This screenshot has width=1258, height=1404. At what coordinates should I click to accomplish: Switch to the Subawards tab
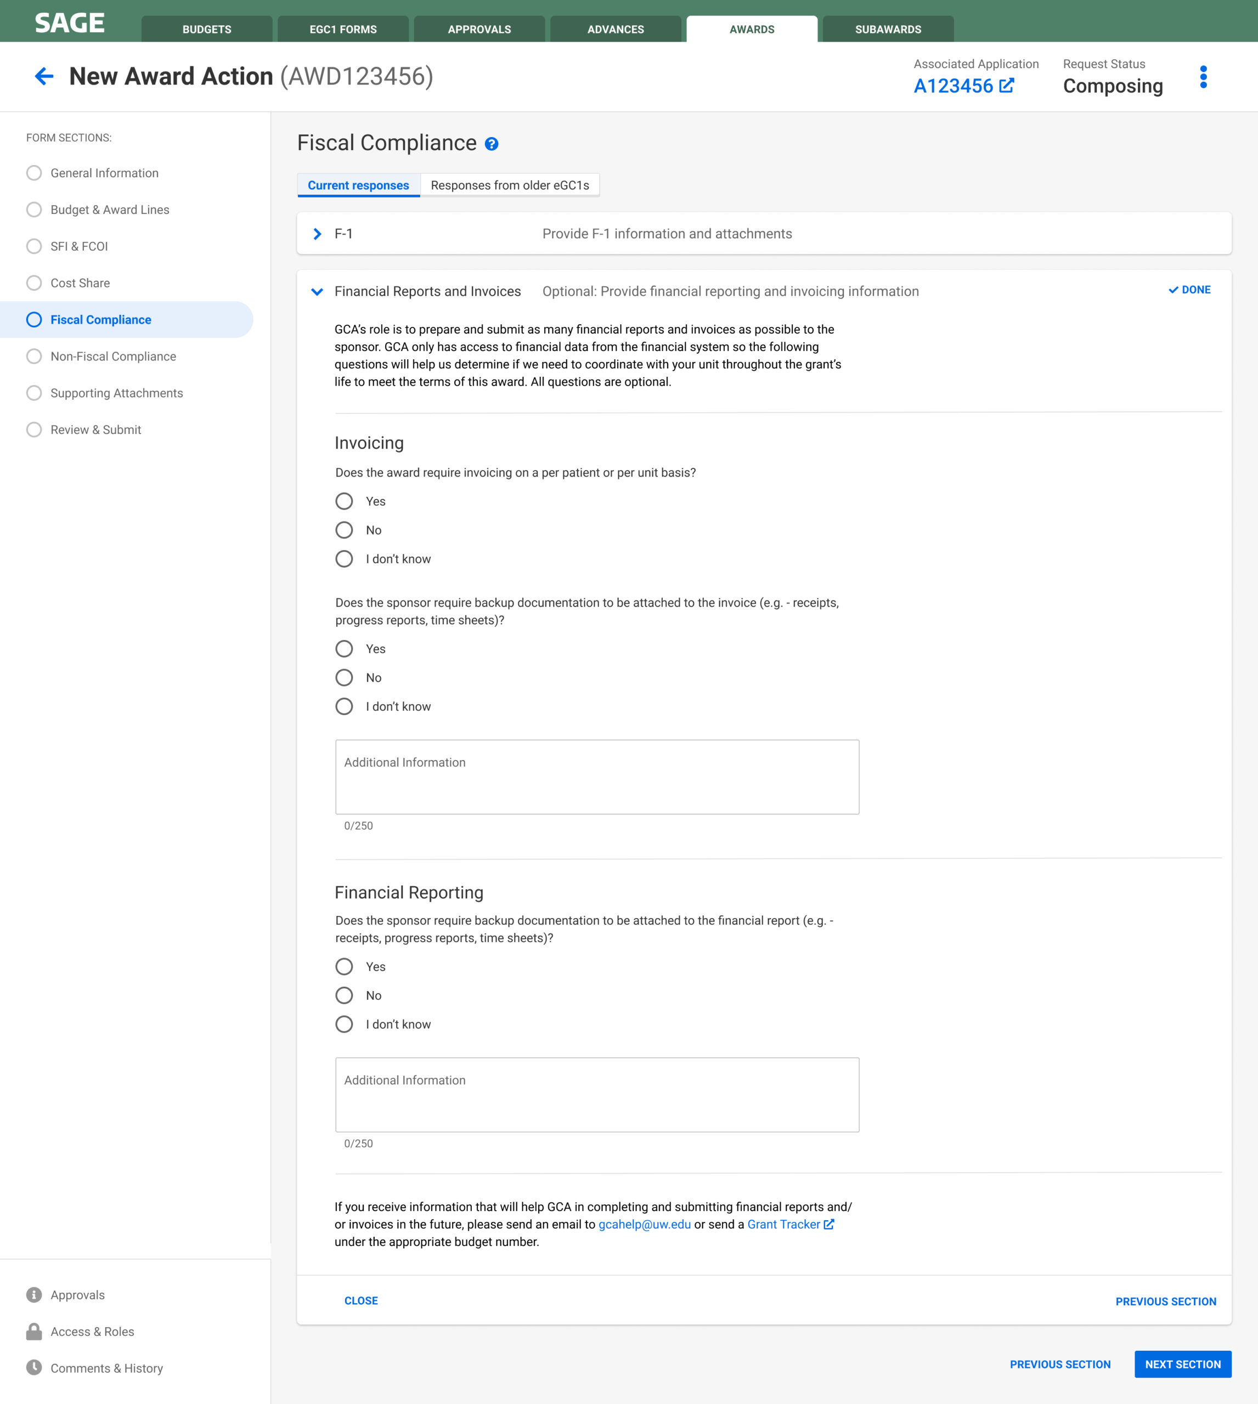(888, 29)
